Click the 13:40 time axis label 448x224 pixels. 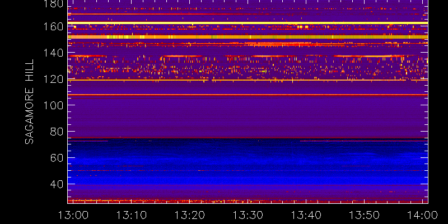tap(306, 215)
